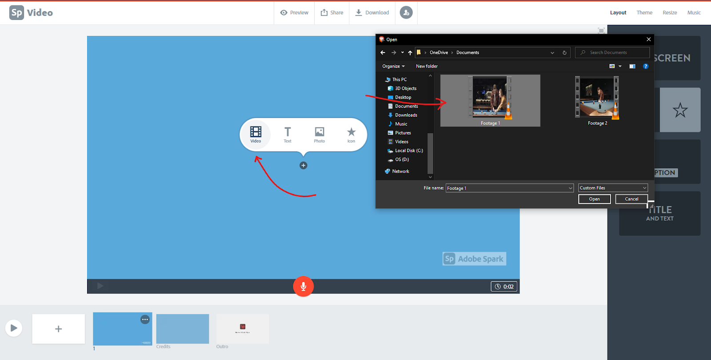This screenshot has height=360, width=711.
Task: Select the Outro slide thumbnail
Action: 243,329
